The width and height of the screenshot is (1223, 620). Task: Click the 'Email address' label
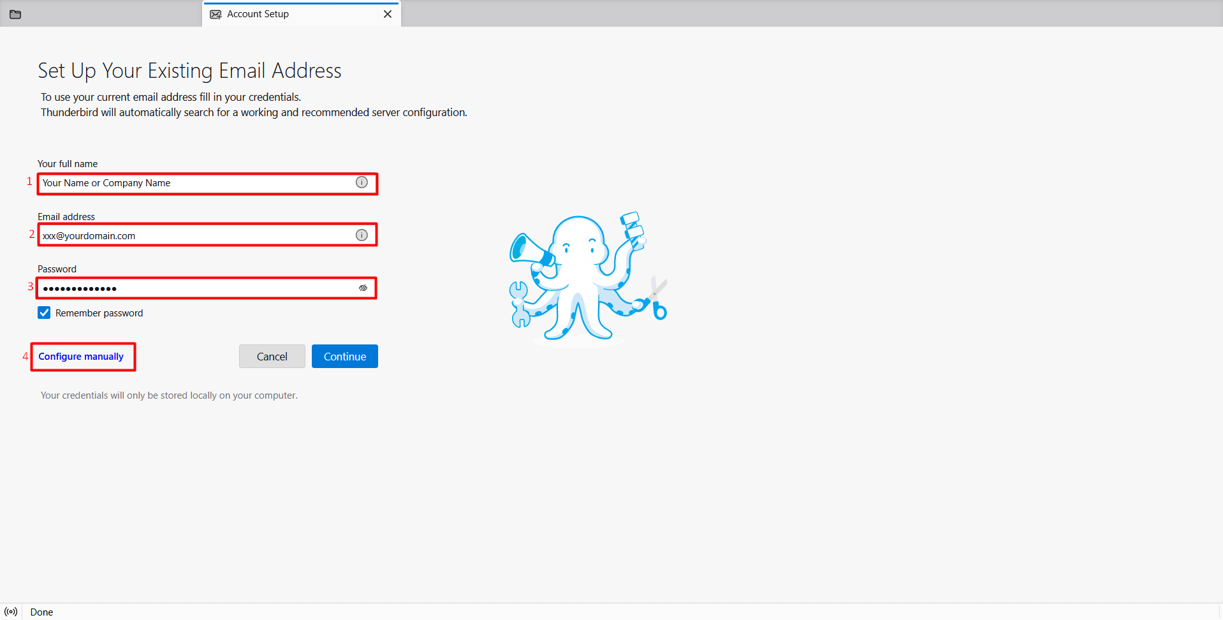click(66, 217)
